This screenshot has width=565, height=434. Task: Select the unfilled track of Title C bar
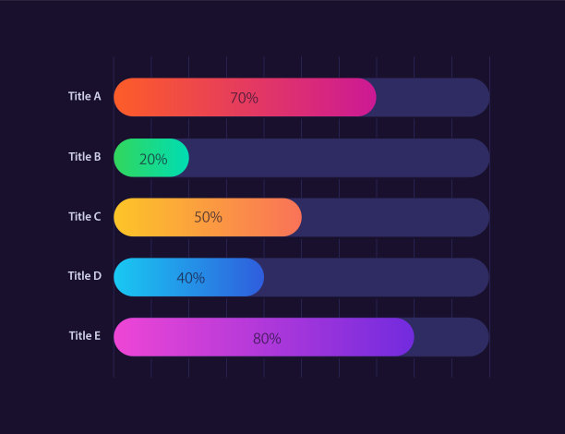(395, 218)
